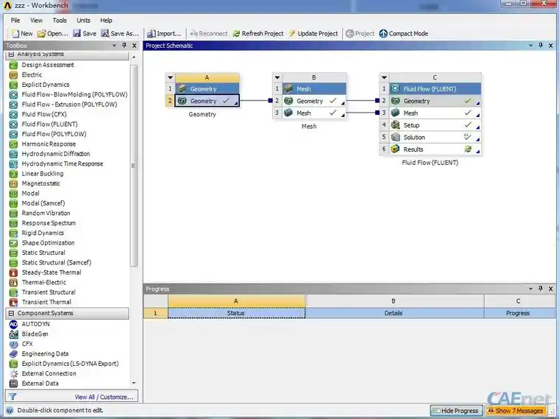Open system A dropdown menu arrow
Viewport: 559px width, 419px height.
[170, 77]
